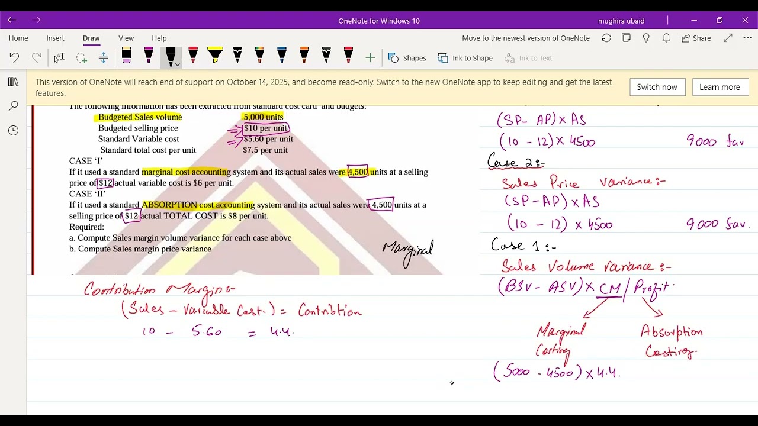Screen dimensions: 758x426
Task: Open the Help tab
Action: tap(159, 38)
